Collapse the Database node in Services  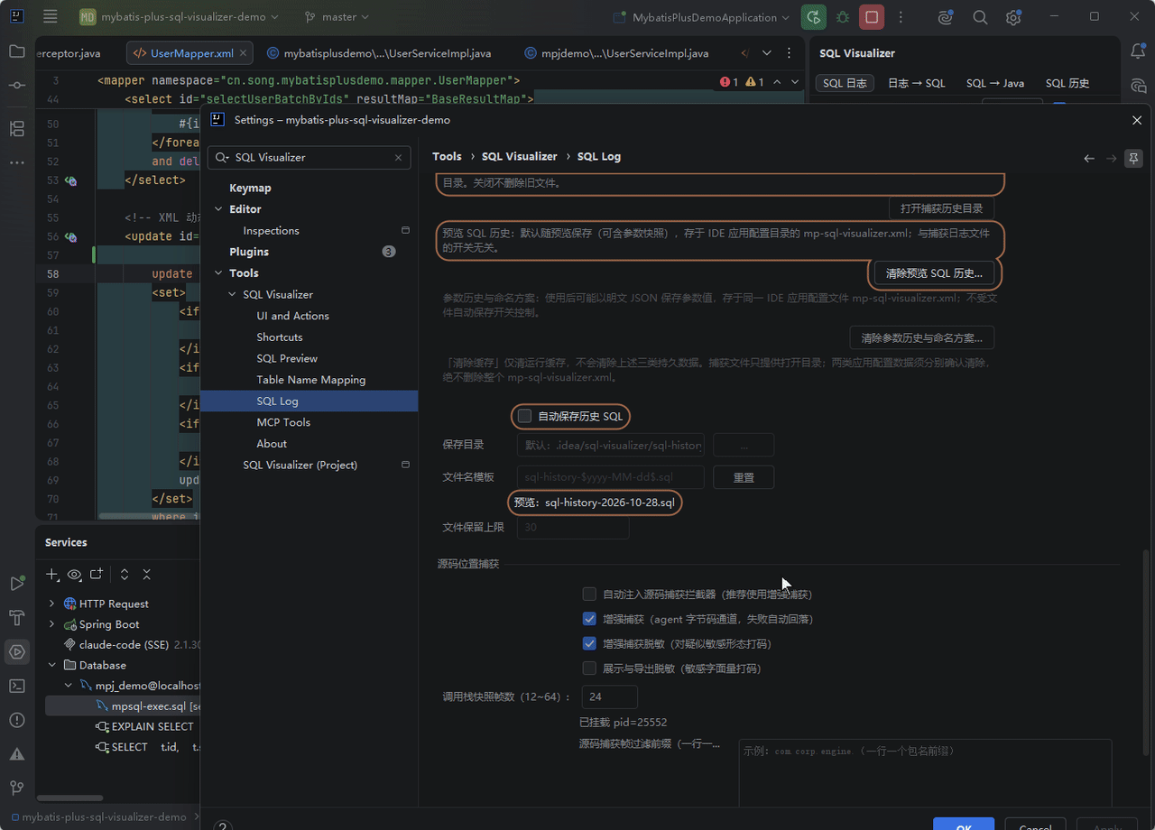tap(51, 665)
